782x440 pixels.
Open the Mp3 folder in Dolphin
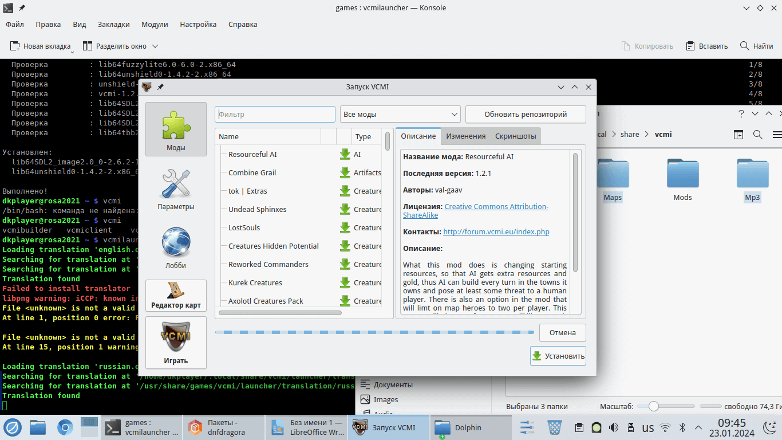tap(752, 180)
